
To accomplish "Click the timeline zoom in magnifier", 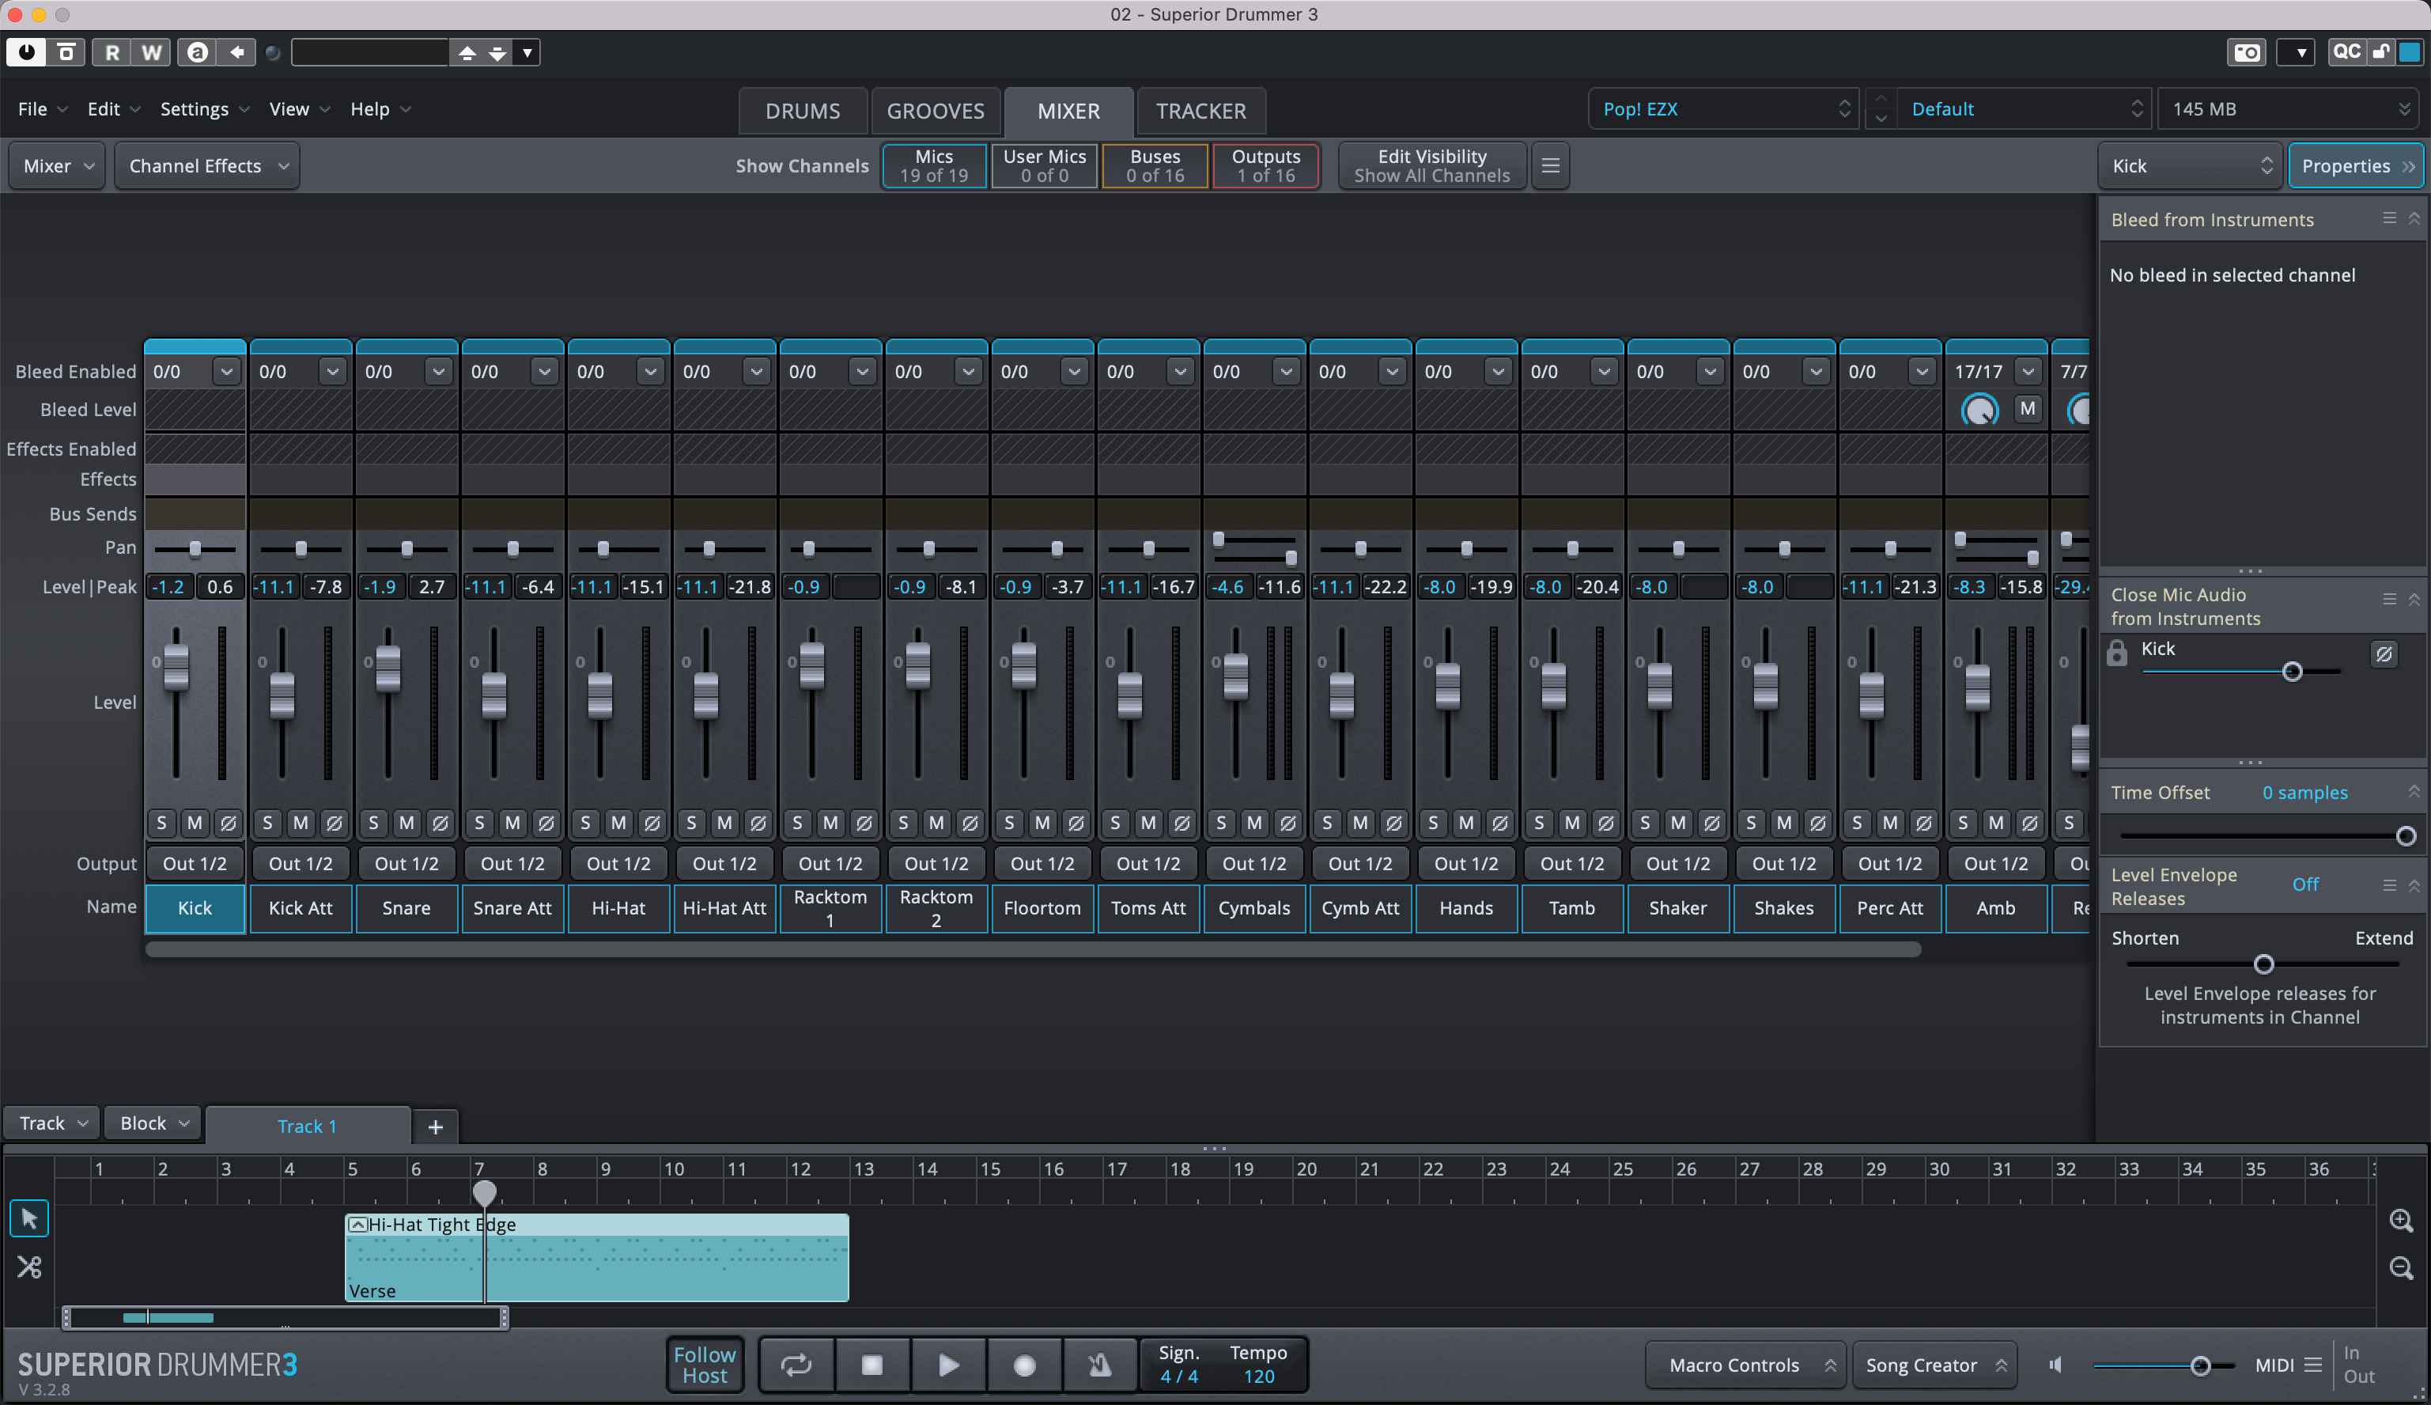I will coord(2401,1220).
